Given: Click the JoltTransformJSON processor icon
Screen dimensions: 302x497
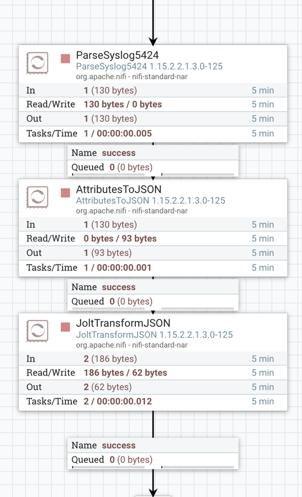Looking at the screenshot, I should coord(37,331).
